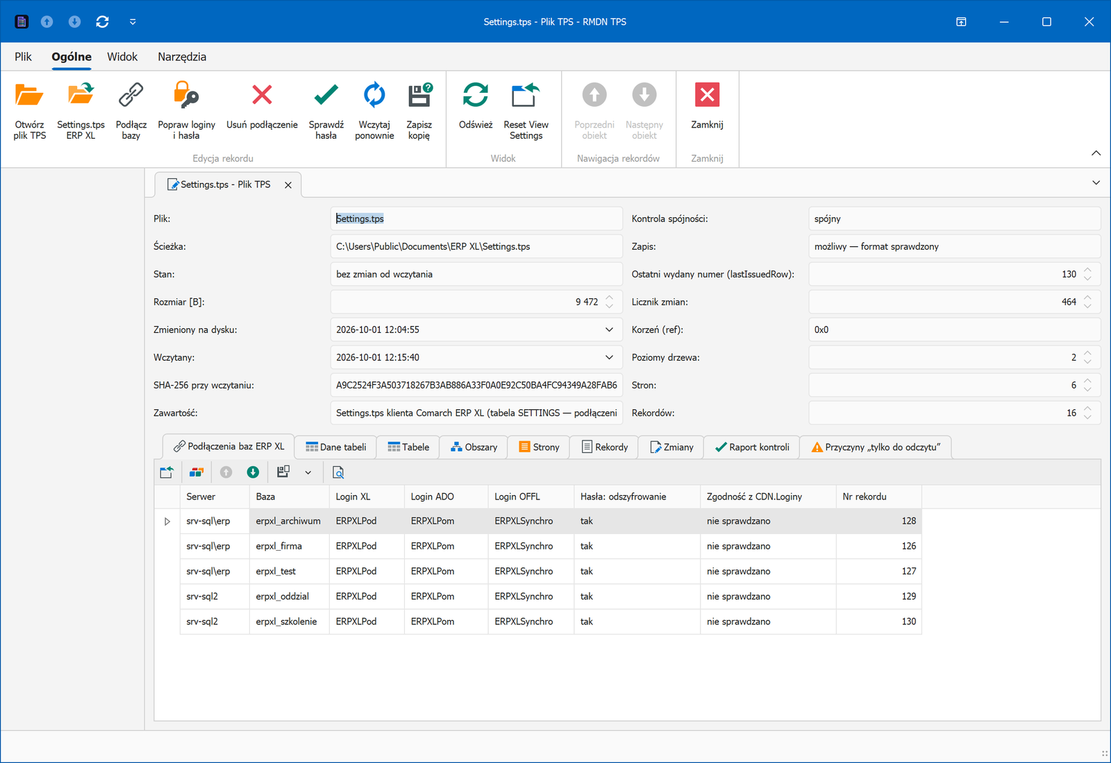
Task: Click the down arrow in title bar quick access
Action: [74, 22]
